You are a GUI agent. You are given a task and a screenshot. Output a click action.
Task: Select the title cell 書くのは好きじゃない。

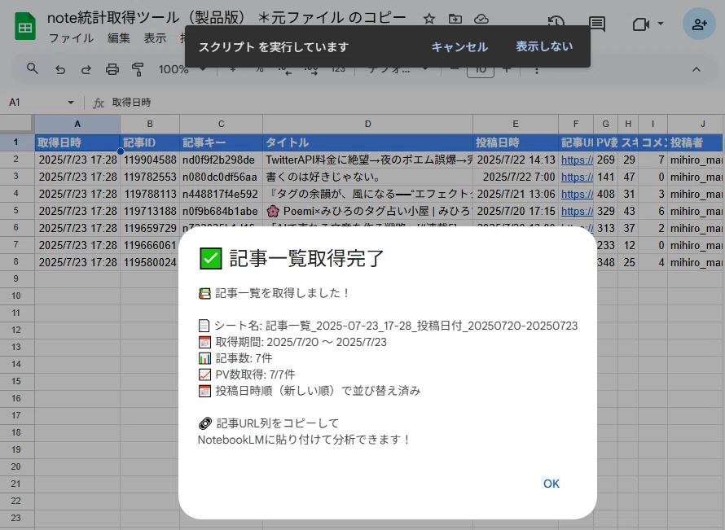pyautogui.click(x=367, y=177)
